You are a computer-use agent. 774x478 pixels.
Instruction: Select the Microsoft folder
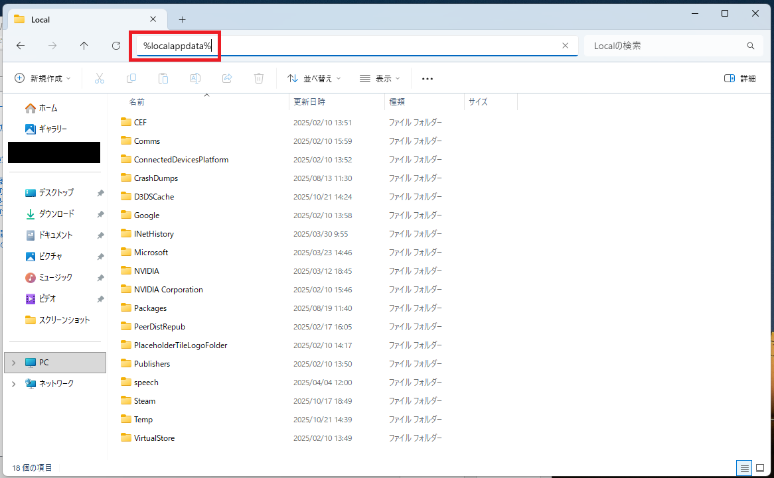(x=151, y=253)
